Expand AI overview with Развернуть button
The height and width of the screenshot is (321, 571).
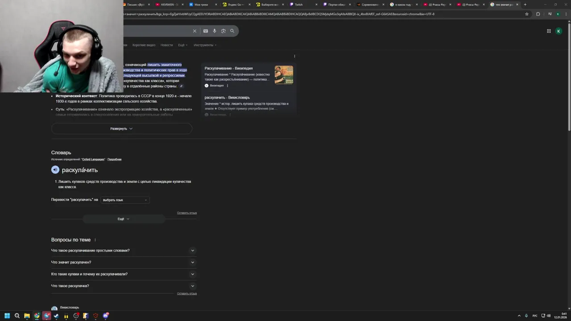tap(122, 128)
